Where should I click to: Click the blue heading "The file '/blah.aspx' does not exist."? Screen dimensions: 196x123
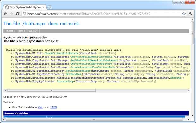pyautogui.click(x=42, y=24)
